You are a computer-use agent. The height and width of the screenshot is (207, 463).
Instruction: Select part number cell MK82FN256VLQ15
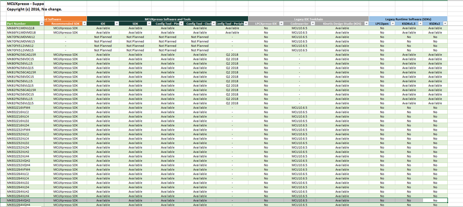(x=25, y=103)
